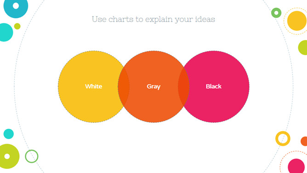Click the slide title text
The height and width of the screenshot is (173, 307).
[153, 19]
